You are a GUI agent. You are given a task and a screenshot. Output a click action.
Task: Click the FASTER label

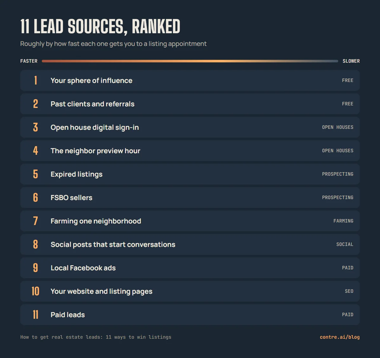(29, 61)
